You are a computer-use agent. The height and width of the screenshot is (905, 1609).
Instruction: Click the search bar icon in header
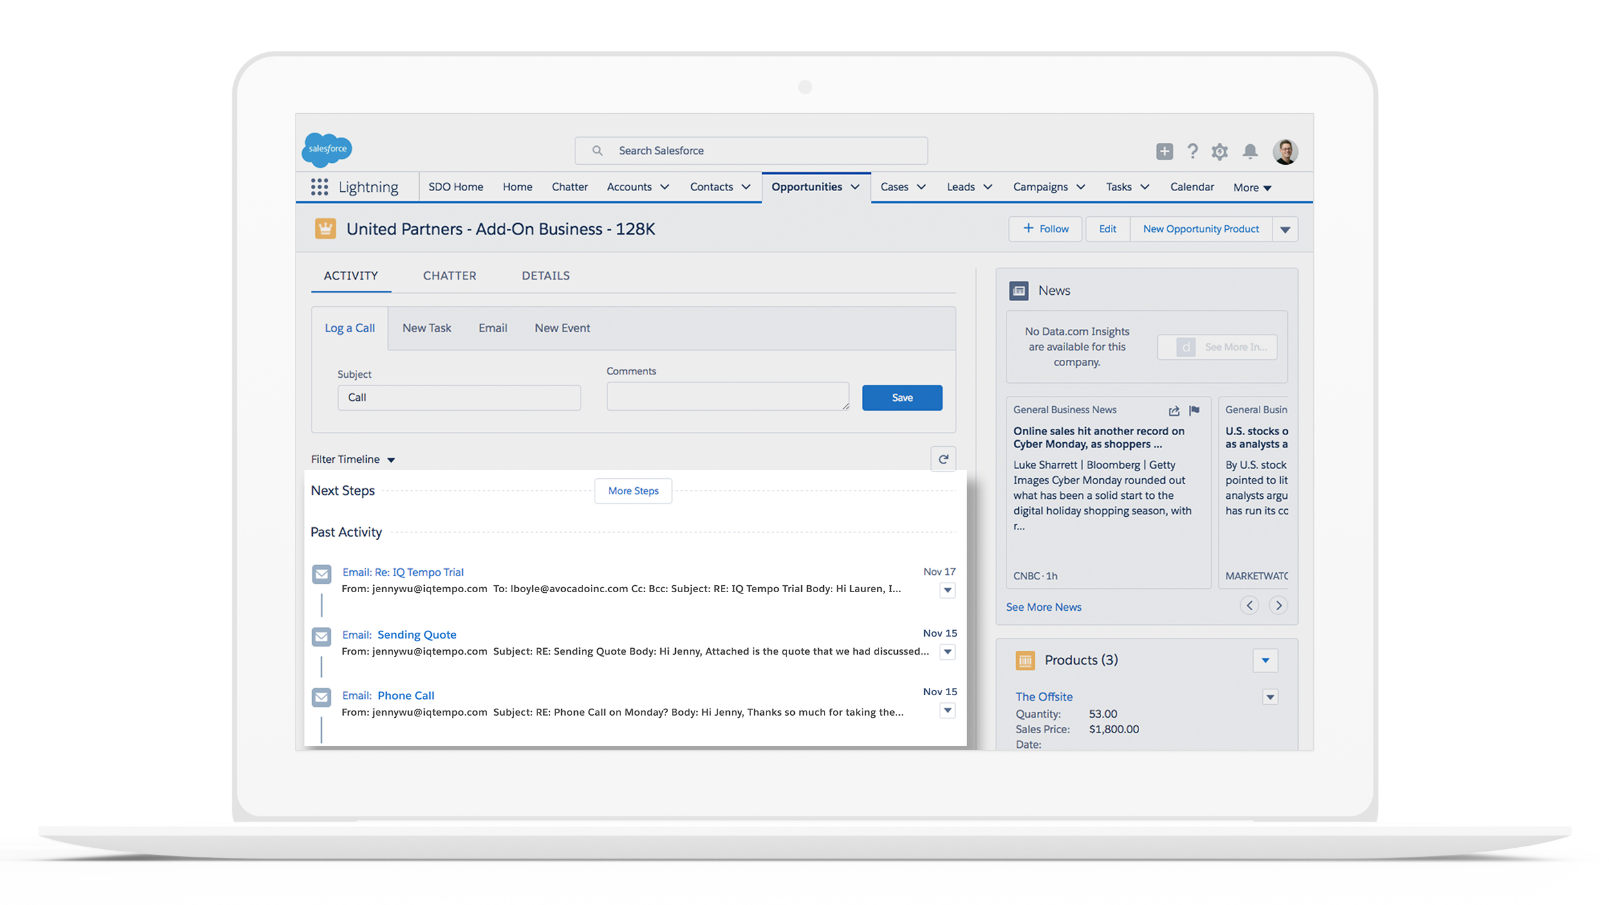coord(597,150)
